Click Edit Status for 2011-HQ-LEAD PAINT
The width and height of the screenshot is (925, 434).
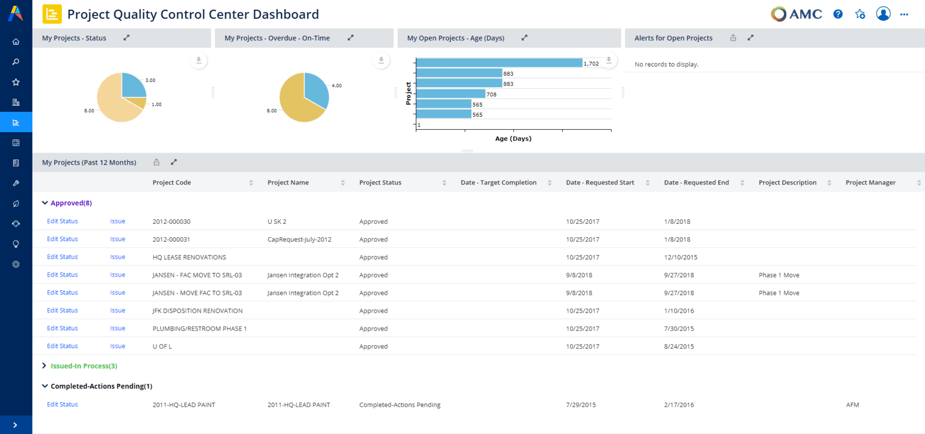pyautogui.click(x=62, y=405)
